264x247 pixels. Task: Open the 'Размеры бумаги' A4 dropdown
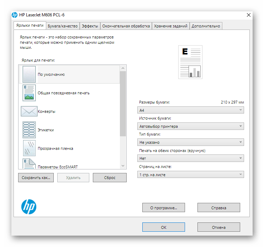click(191, 110)
